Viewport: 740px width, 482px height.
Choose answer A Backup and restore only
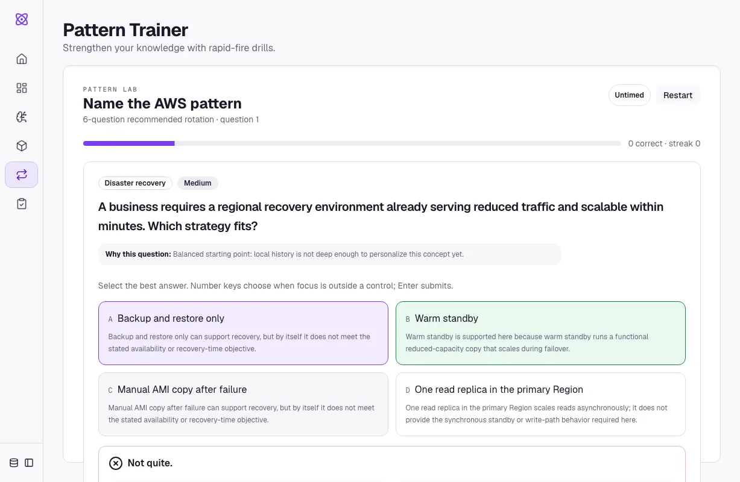(243, 333)
